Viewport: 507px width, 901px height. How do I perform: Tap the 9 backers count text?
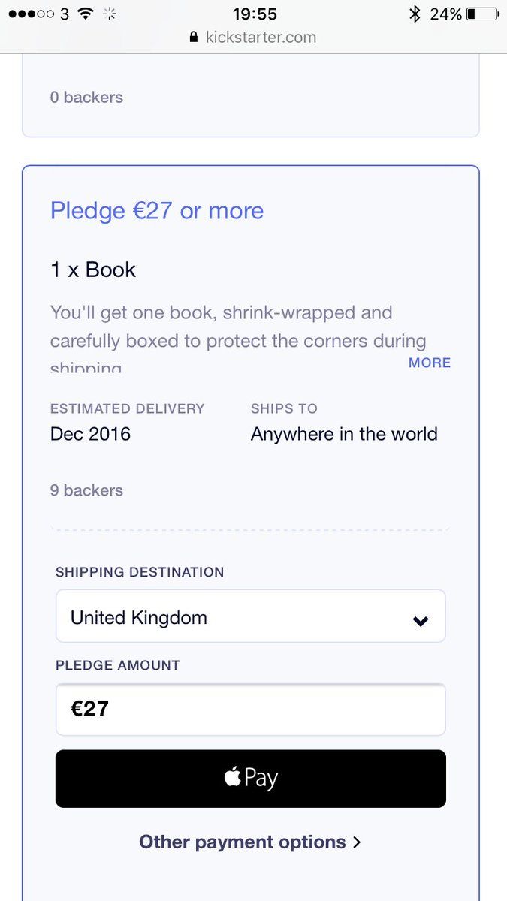coord(86,490)
